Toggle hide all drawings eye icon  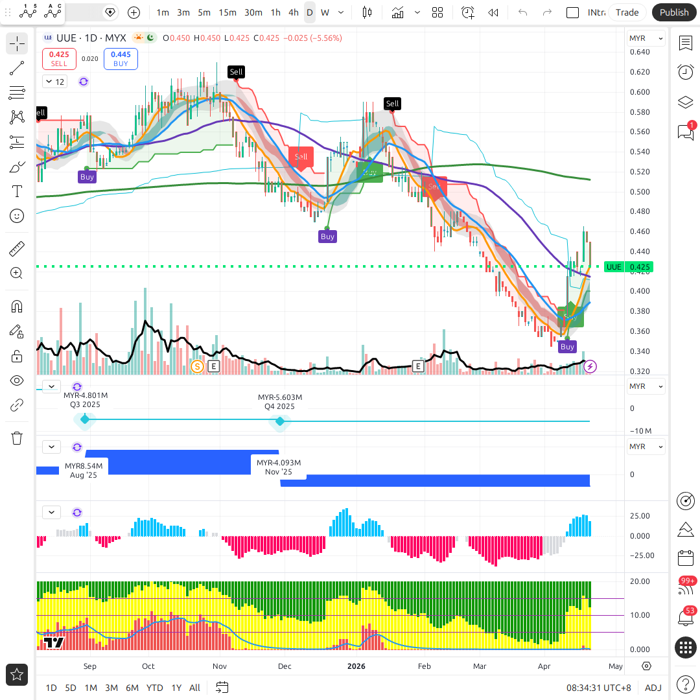pyautogui.click(x=17, y=380)
